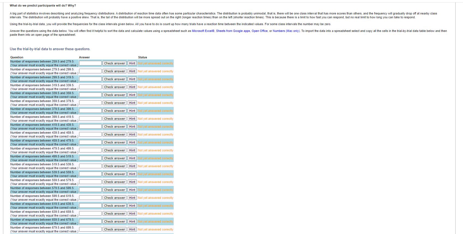Select the 'What do we predict participants will do? Why?' heading
The image size is (463, 234).
click(x=43, y=5)
